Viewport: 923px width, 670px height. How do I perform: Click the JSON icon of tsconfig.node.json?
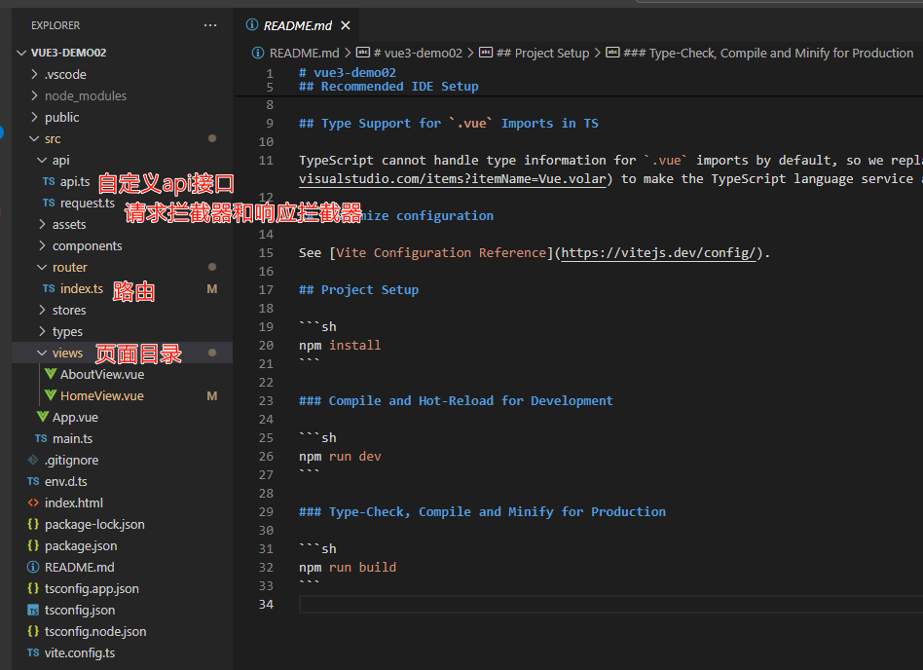[33, 631]
